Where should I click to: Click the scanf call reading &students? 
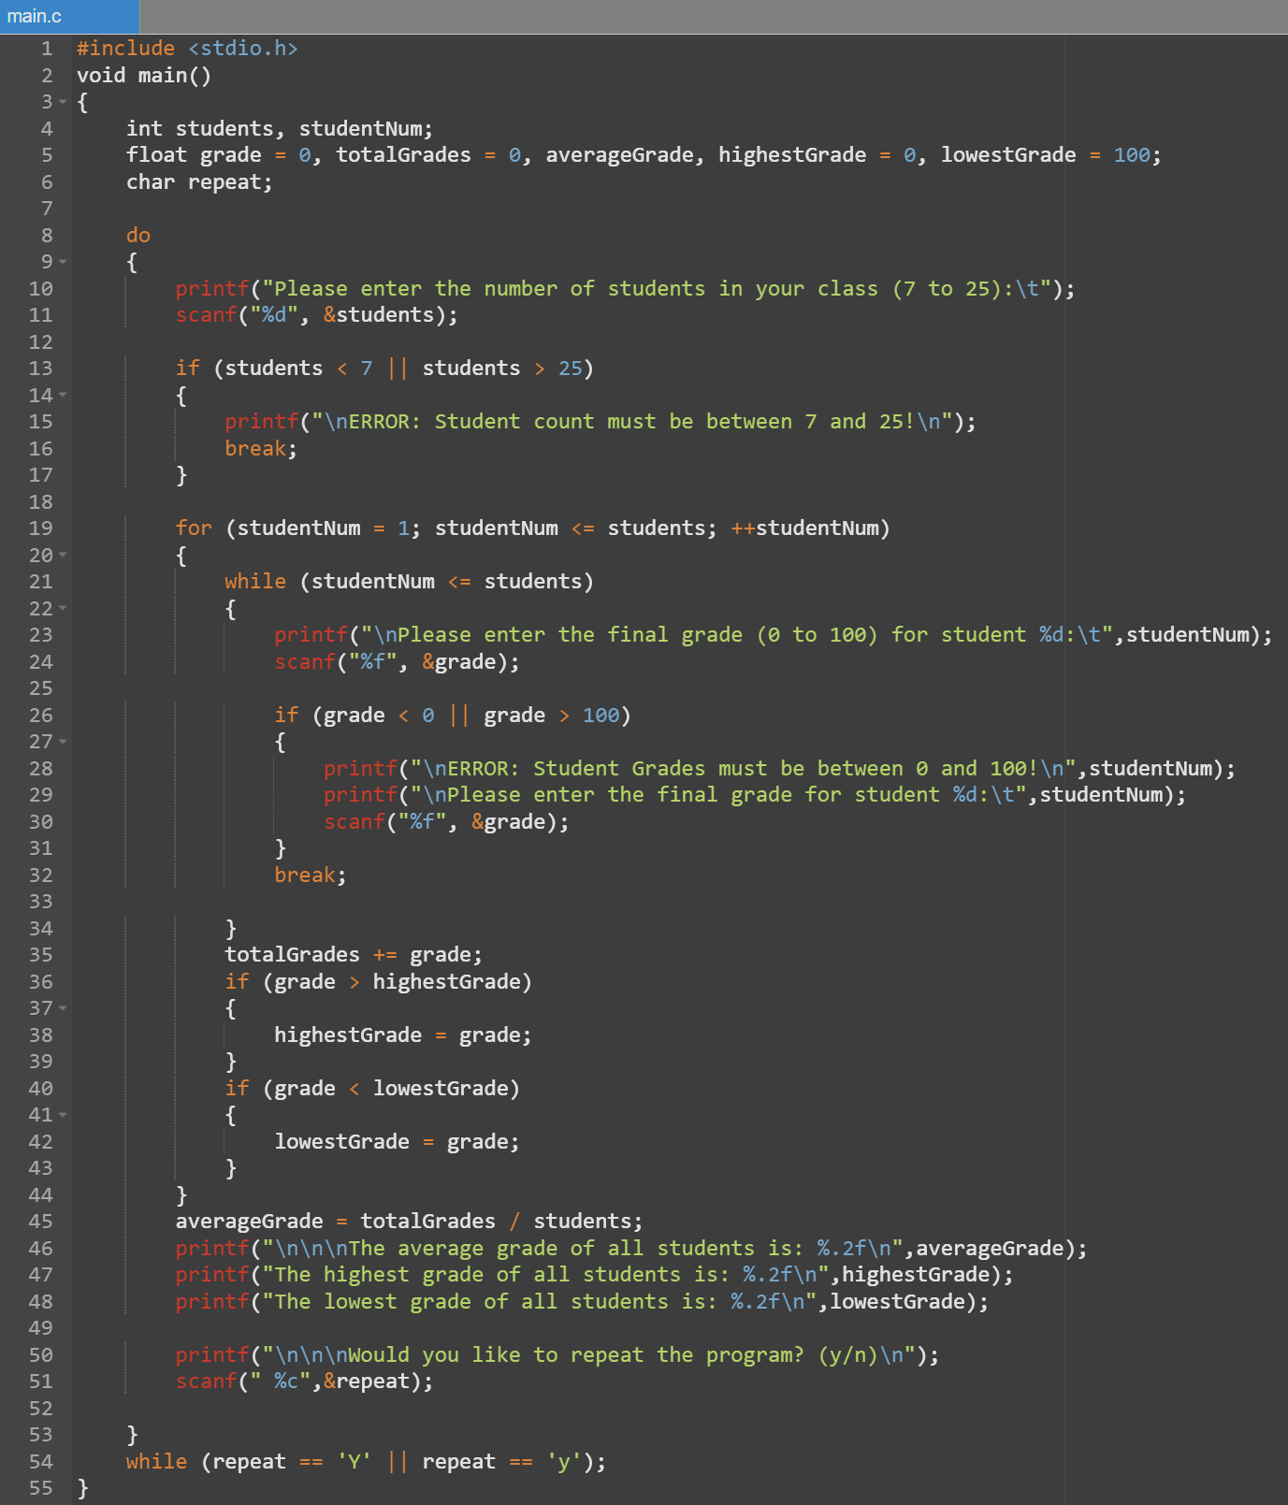click(x=317, y=315)
